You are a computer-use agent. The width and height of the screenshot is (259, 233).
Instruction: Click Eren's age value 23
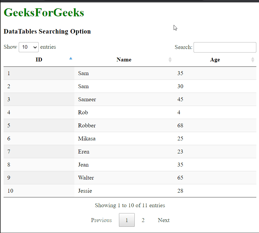(180, 152)
